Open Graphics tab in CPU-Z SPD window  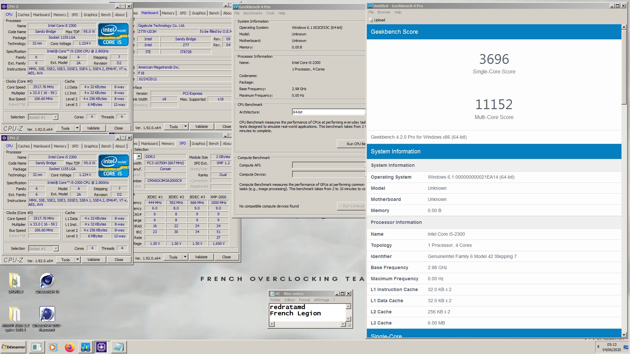[x=199, y=144]
